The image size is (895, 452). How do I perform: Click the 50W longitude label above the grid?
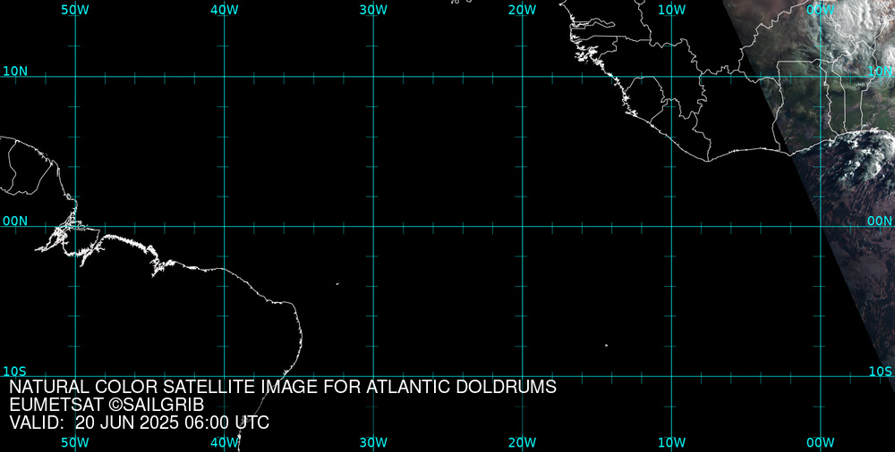(x=75, y=10)
